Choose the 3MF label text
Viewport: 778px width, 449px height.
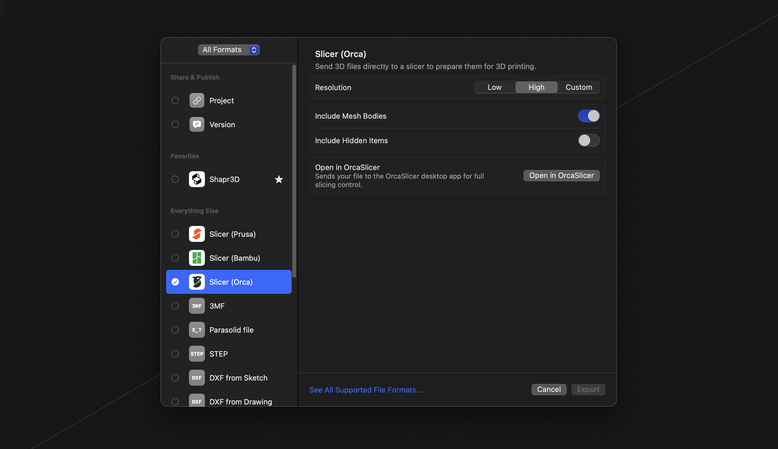pos(217,306)
